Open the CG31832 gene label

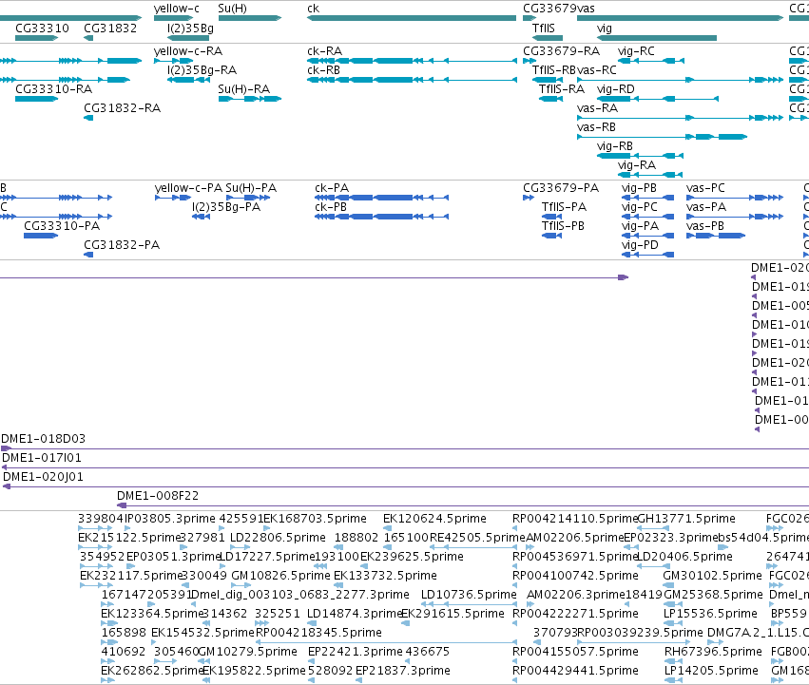110,29
